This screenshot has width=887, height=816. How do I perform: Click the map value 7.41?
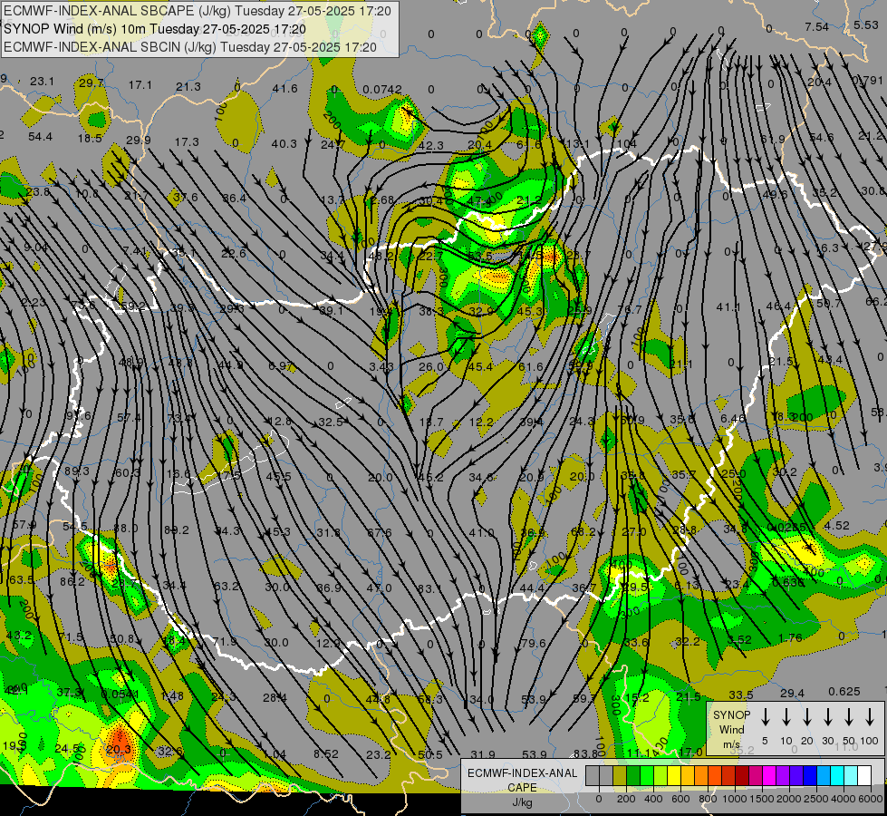[x=135, y=249]
